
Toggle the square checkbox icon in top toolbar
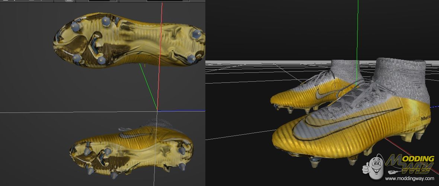point(69,1)
